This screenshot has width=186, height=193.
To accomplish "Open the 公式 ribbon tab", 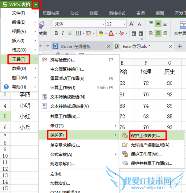I will 74,13.
